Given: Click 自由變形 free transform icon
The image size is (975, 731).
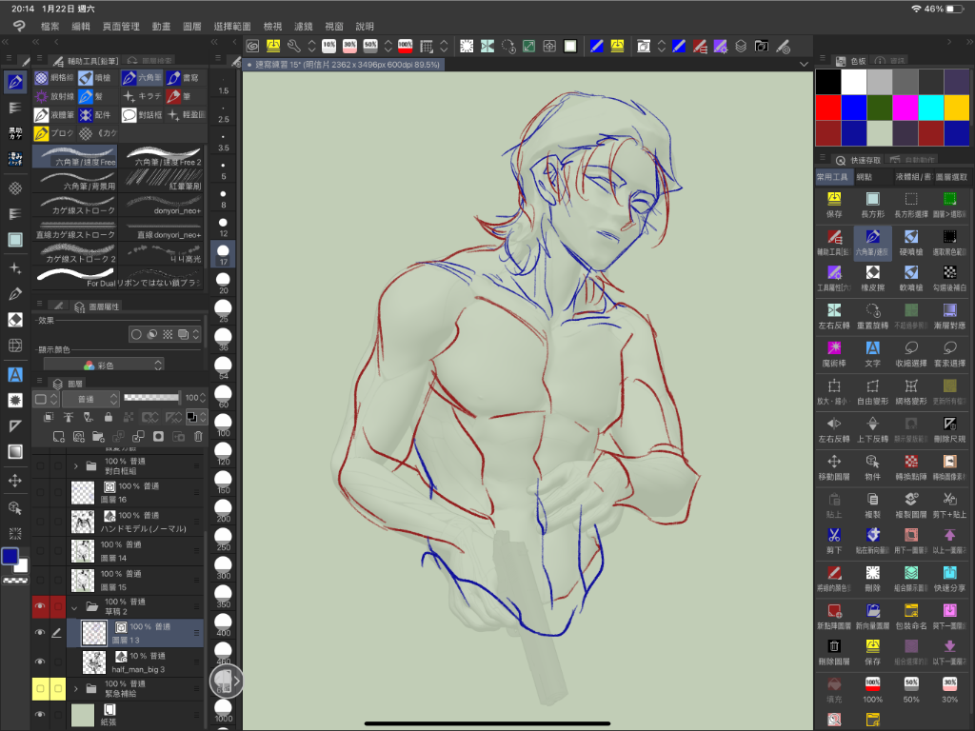Looking at the screenshot, I should 872,391.
